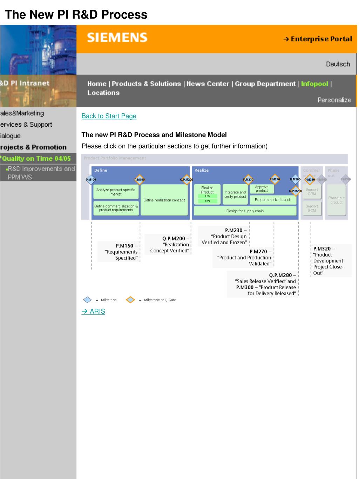Go to Home in navigation bar
The height and width of the screenshot is (479, 359).
(97, 84)
